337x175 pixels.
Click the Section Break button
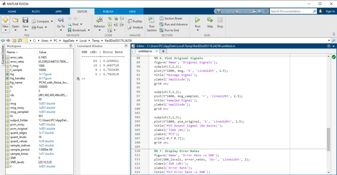171,18
